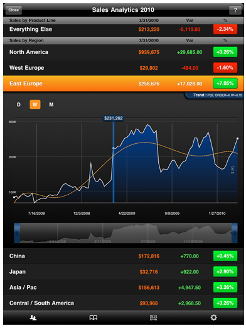Image resolution: width=246 pixels, height=331 pixels.
Task: Select weekly view W toggle
Action: [35, 104]
